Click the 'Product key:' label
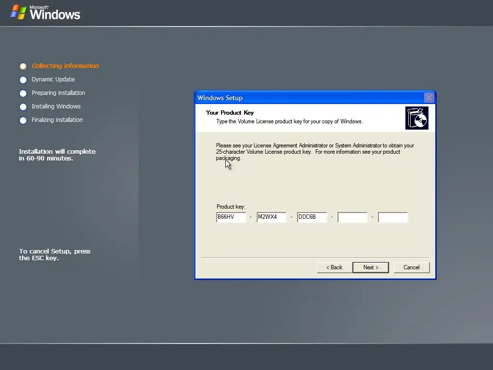Image resolution: width=493 pixels, height=370 pixels. tap(231, 207)
